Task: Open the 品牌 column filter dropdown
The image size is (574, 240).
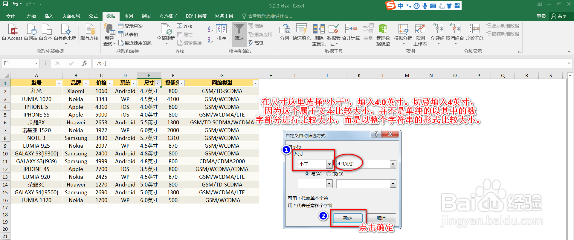Action: (86, 83)
